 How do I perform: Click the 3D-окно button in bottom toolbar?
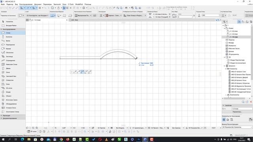(x=32, y=131)
